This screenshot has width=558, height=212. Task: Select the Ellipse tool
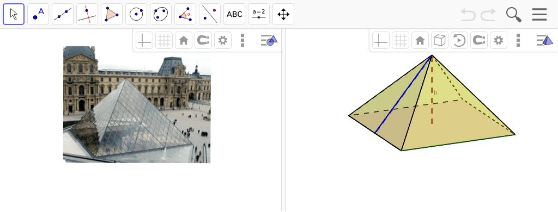point(161,14)
